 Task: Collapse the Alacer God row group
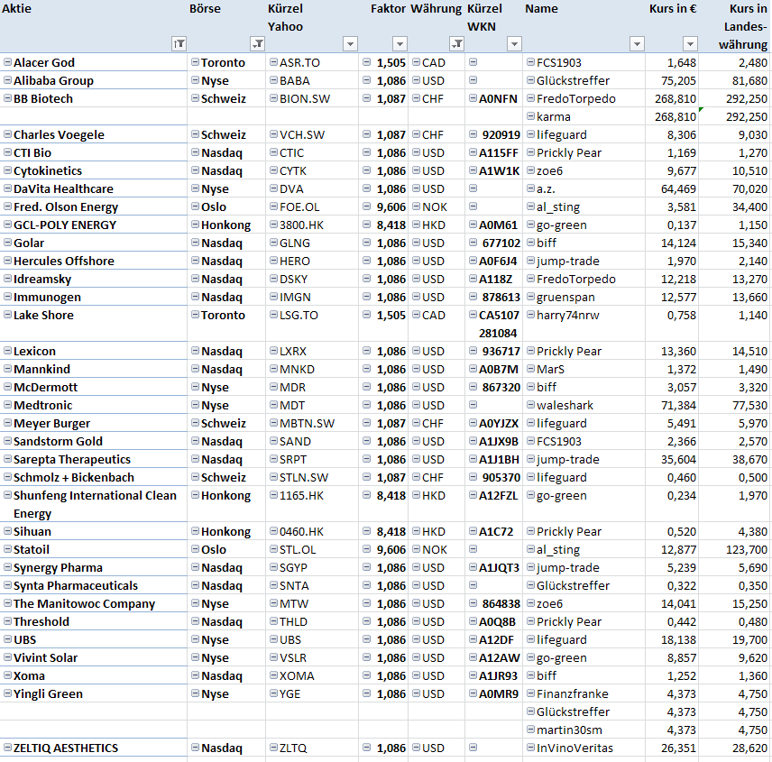click(x=7, y=62)
